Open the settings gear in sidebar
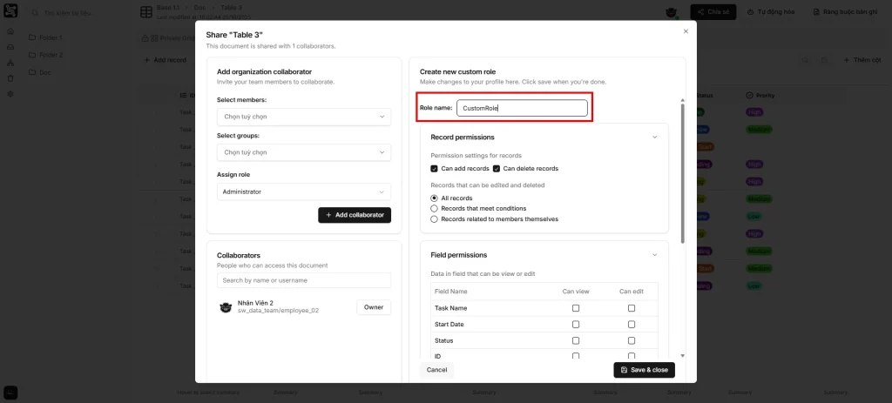The image size is (892, 403). (x=10, y=94)
